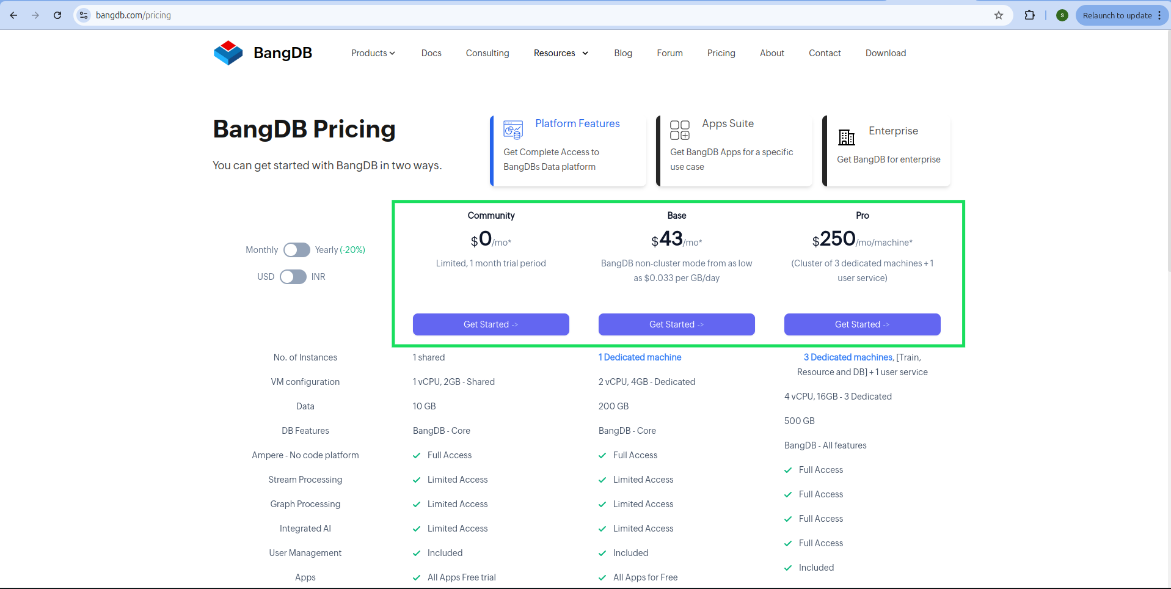Click Get Started under Community plan
This screenshot has width=1171, height=589.
point(491,324)
